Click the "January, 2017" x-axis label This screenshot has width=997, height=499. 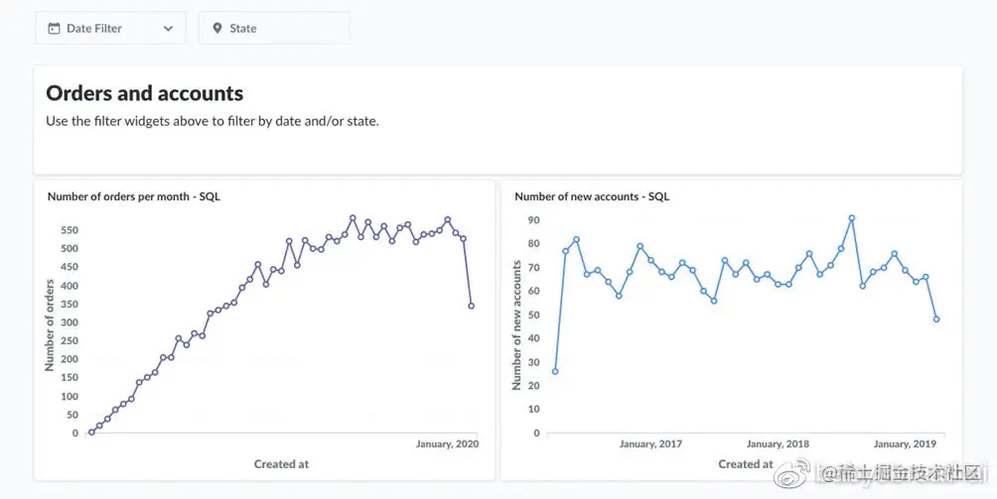click(651, 444)
